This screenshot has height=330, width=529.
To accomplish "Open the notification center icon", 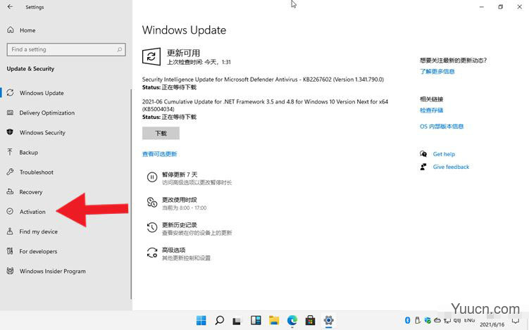I will click(x=515, y=321).
